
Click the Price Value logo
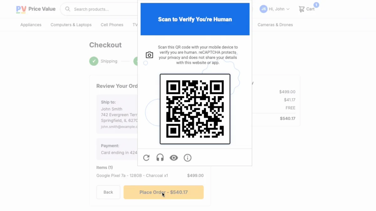pyautogui.click(x=36, y=9)
